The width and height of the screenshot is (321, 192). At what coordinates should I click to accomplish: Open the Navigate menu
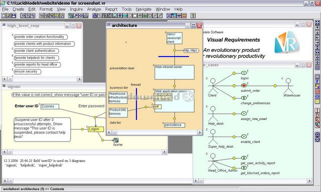point(143,9)
